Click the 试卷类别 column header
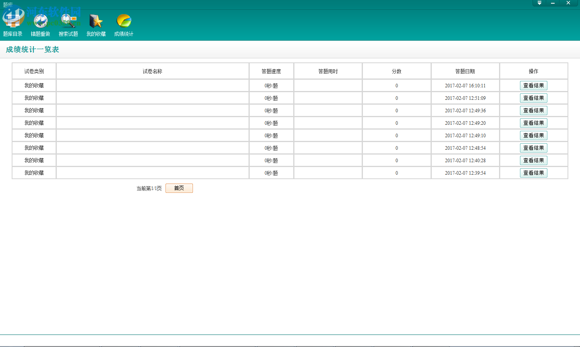 coord(34,71)
